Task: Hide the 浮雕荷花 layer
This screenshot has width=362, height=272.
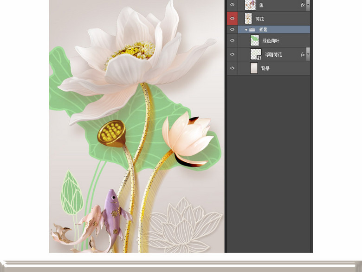Action: (x=232, y=54)
